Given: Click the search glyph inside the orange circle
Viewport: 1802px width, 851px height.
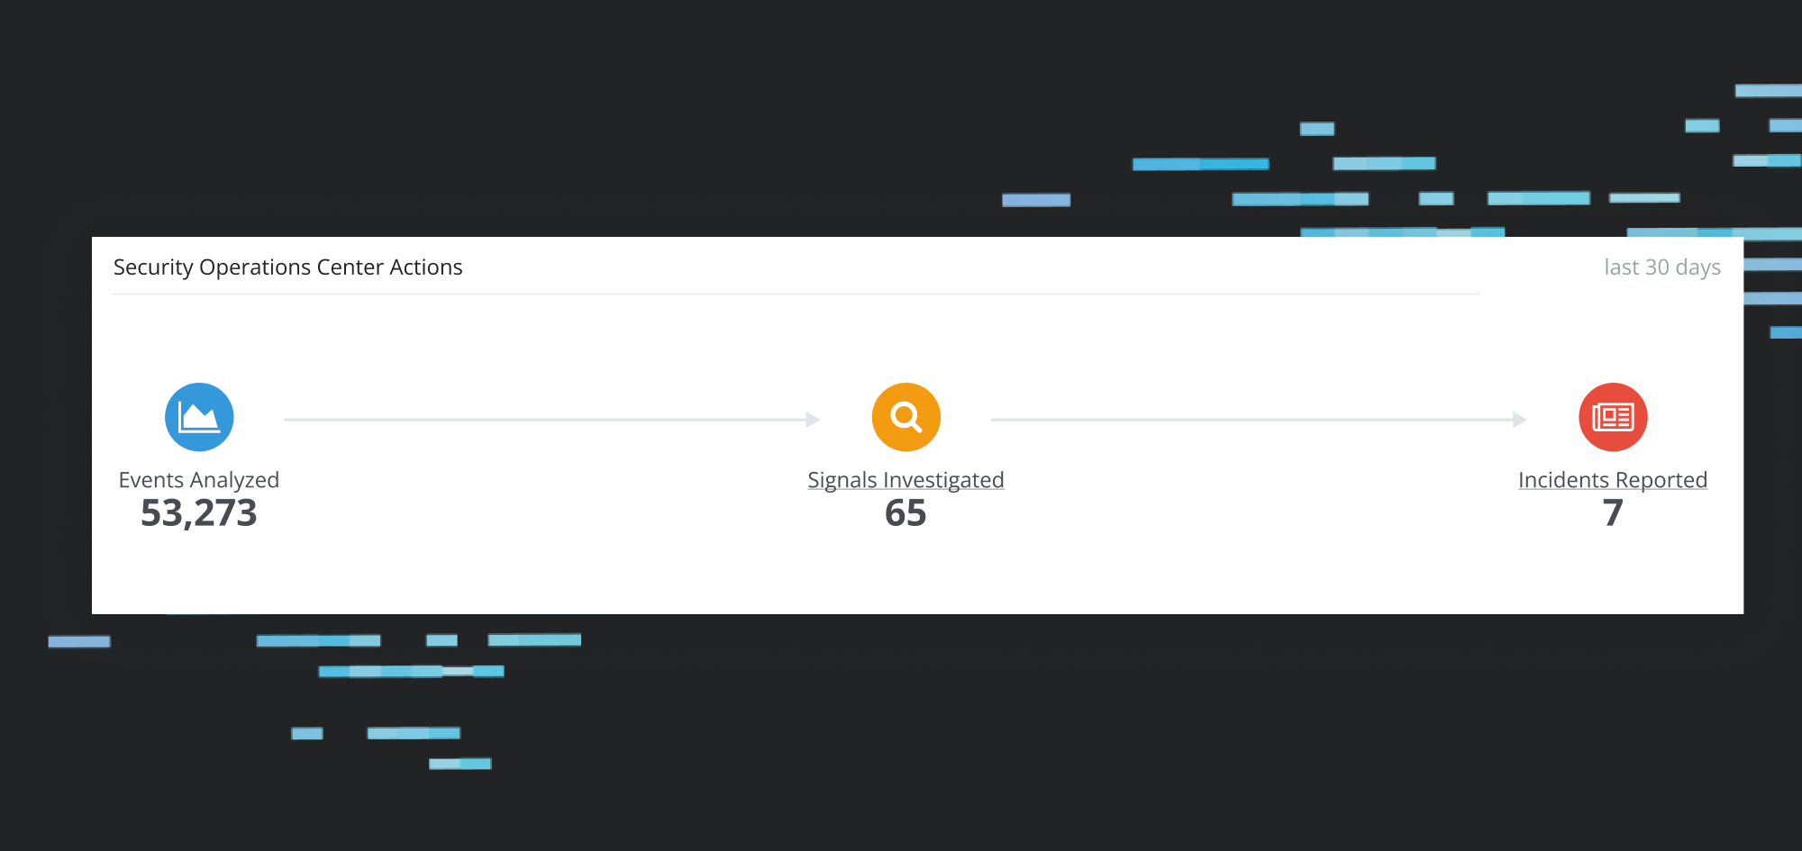Looking at the screenshot, I should click(906, 416).
